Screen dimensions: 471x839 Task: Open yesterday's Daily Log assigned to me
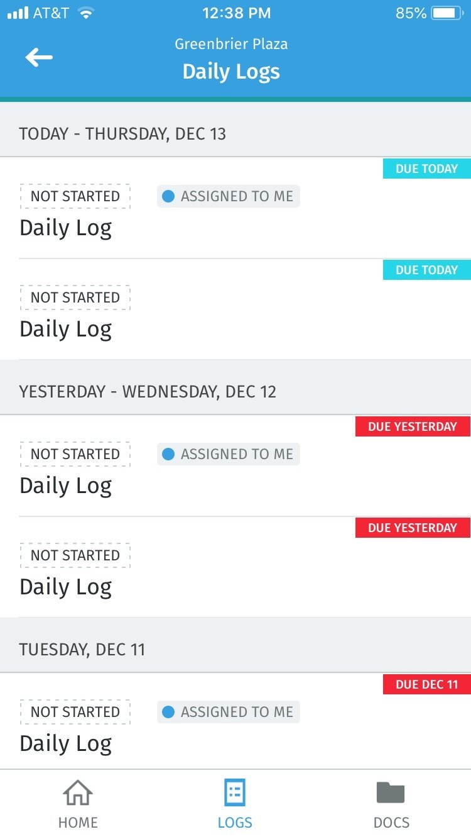[66, 486]
